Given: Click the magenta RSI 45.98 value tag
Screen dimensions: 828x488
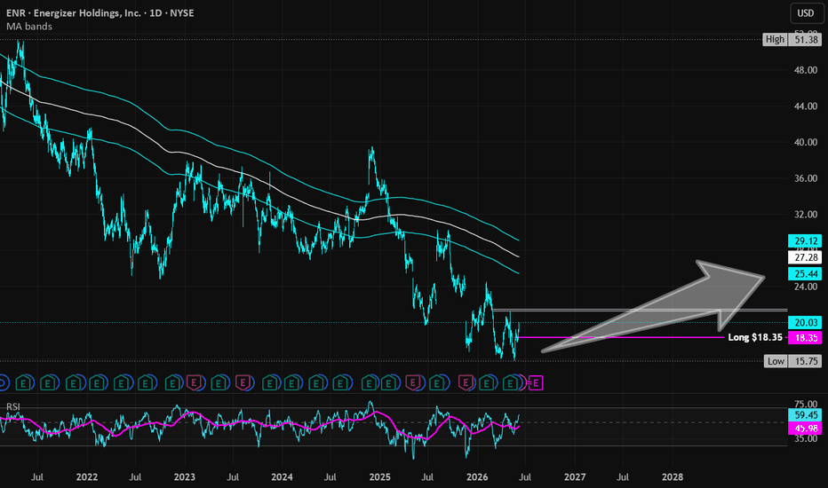Looking at the screenshot, I should (805, 429).
